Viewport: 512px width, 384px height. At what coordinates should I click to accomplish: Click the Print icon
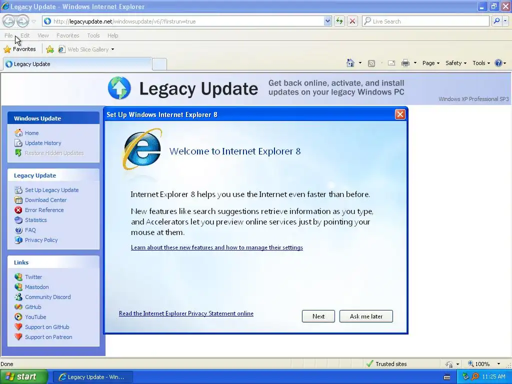pyautogui.click(x=405, y=63)
